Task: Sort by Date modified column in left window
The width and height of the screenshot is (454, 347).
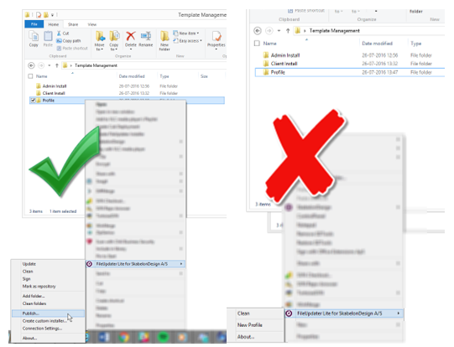Action: tap(132, 76)
